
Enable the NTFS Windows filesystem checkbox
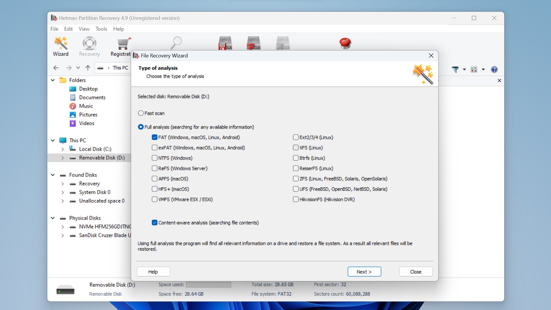[154, 158]
